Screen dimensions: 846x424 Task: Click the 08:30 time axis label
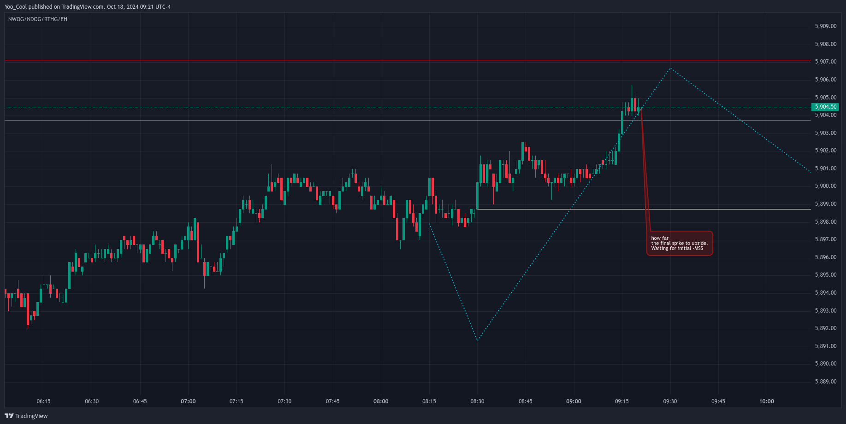(477, 401)
